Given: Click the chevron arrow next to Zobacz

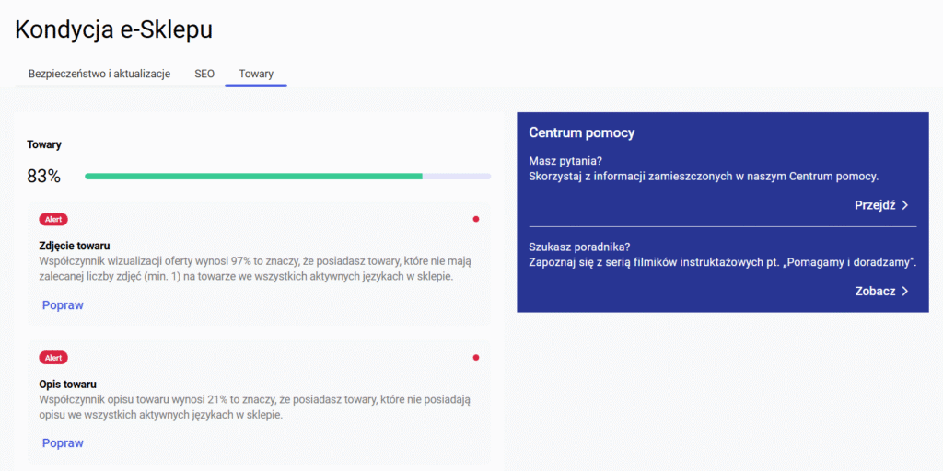Looking at the screenshot, I should tap(904, 292).
